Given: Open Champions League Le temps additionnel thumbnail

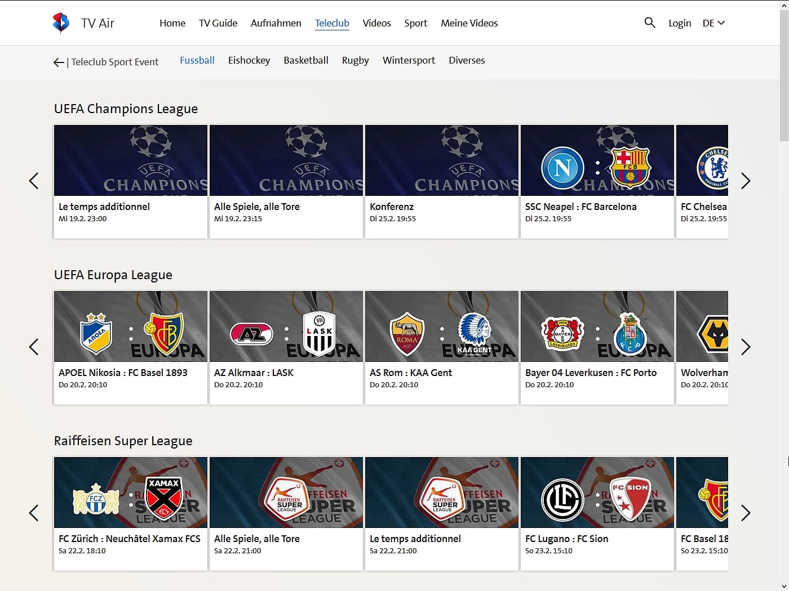Looking at the screenshot, I should tap(131, 160).
